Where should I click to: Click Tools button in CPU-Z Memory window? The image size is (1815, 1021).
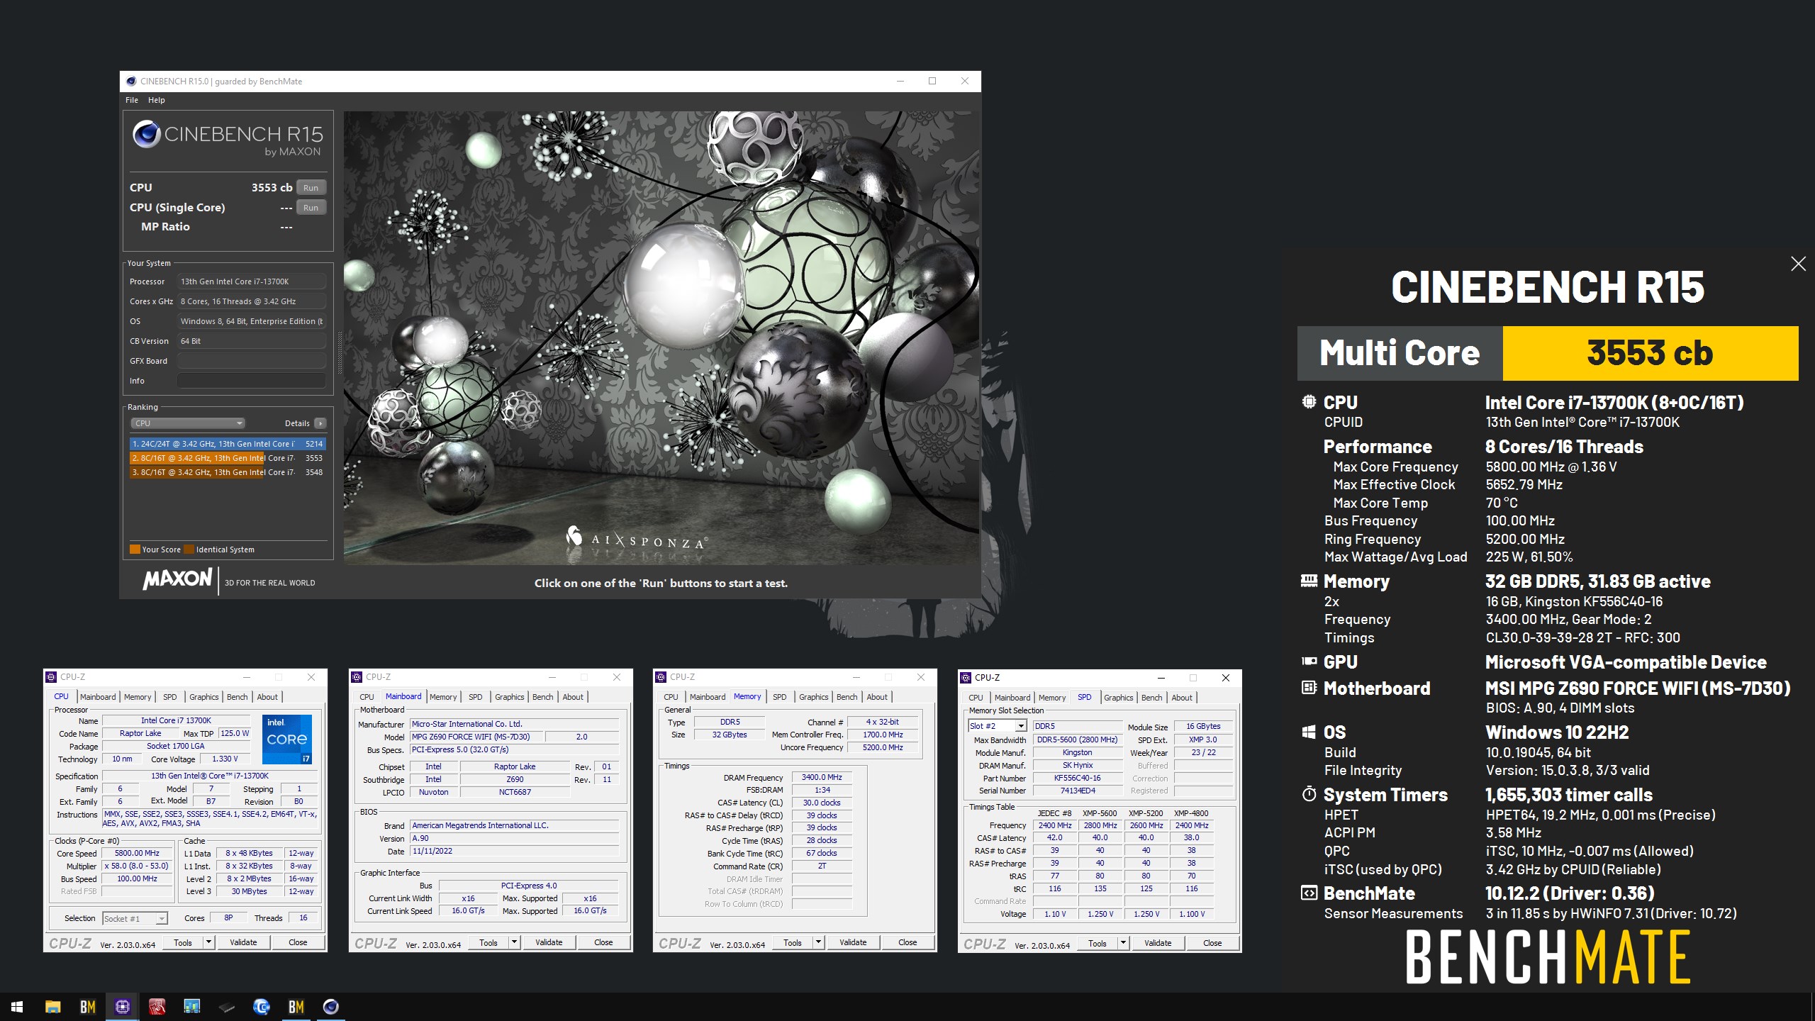793,942
